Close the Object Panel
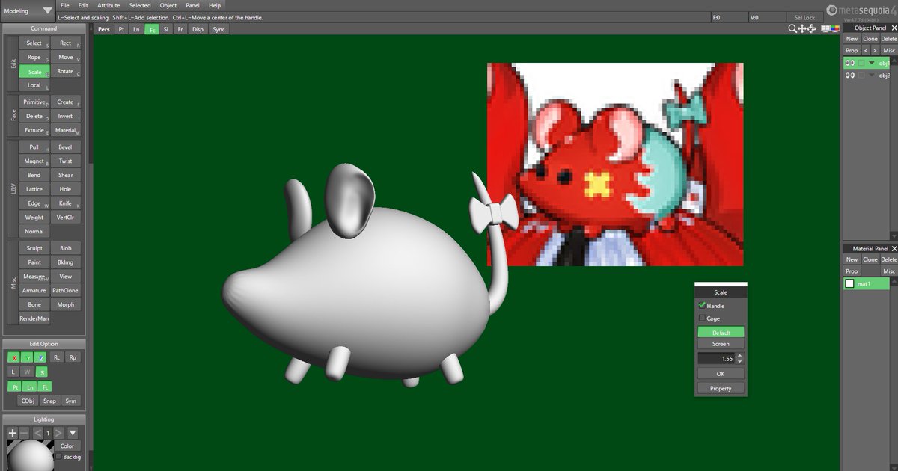 tap(894, 28)
